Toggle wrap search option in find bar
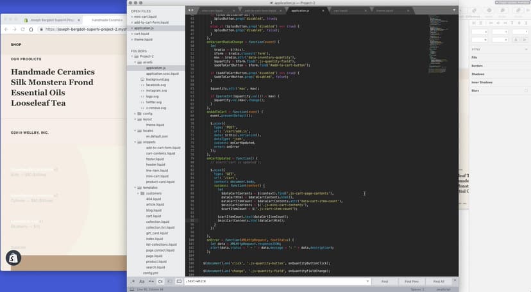531x292 pixels. click(160, 281)
